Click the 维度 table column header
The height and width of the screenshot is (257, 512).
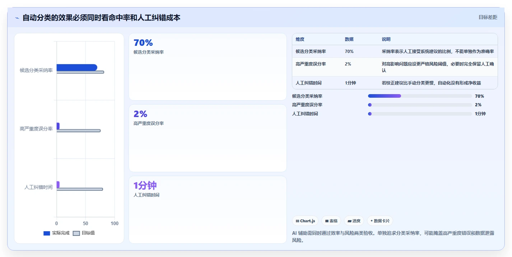point(300,39)
